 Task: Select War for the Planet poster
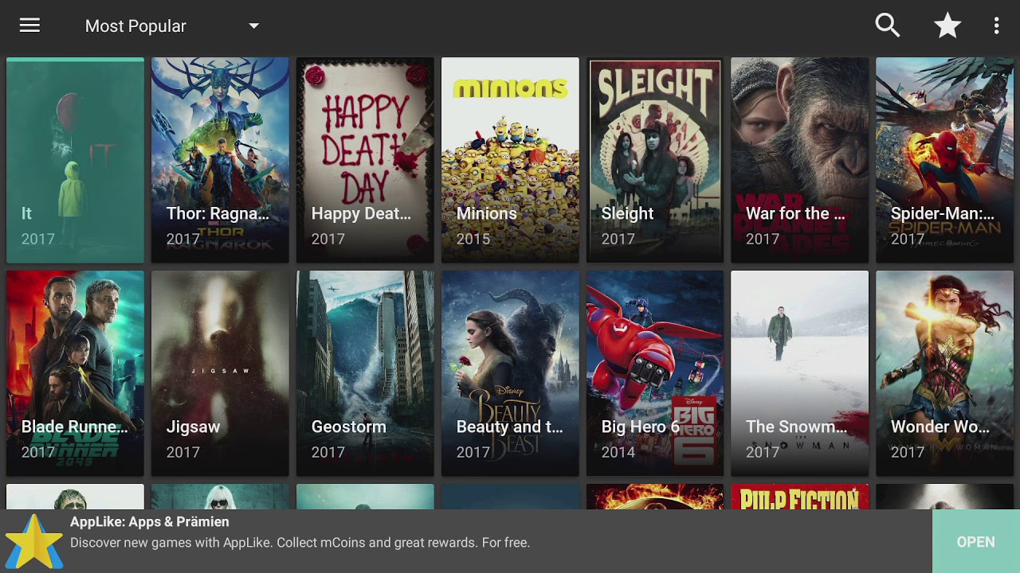coord(799,160)
